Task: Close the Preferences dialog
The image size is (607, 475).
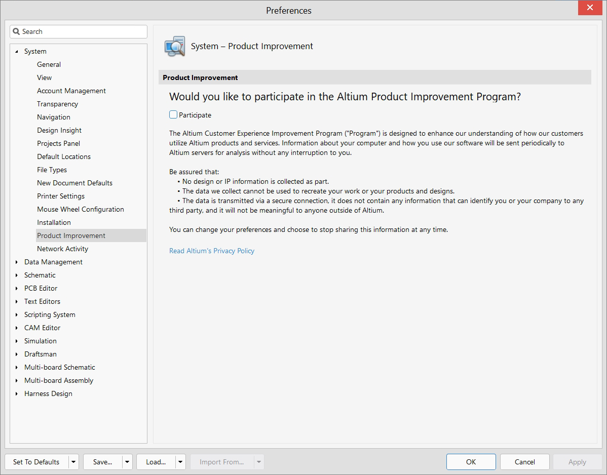Action: [590, 8]
